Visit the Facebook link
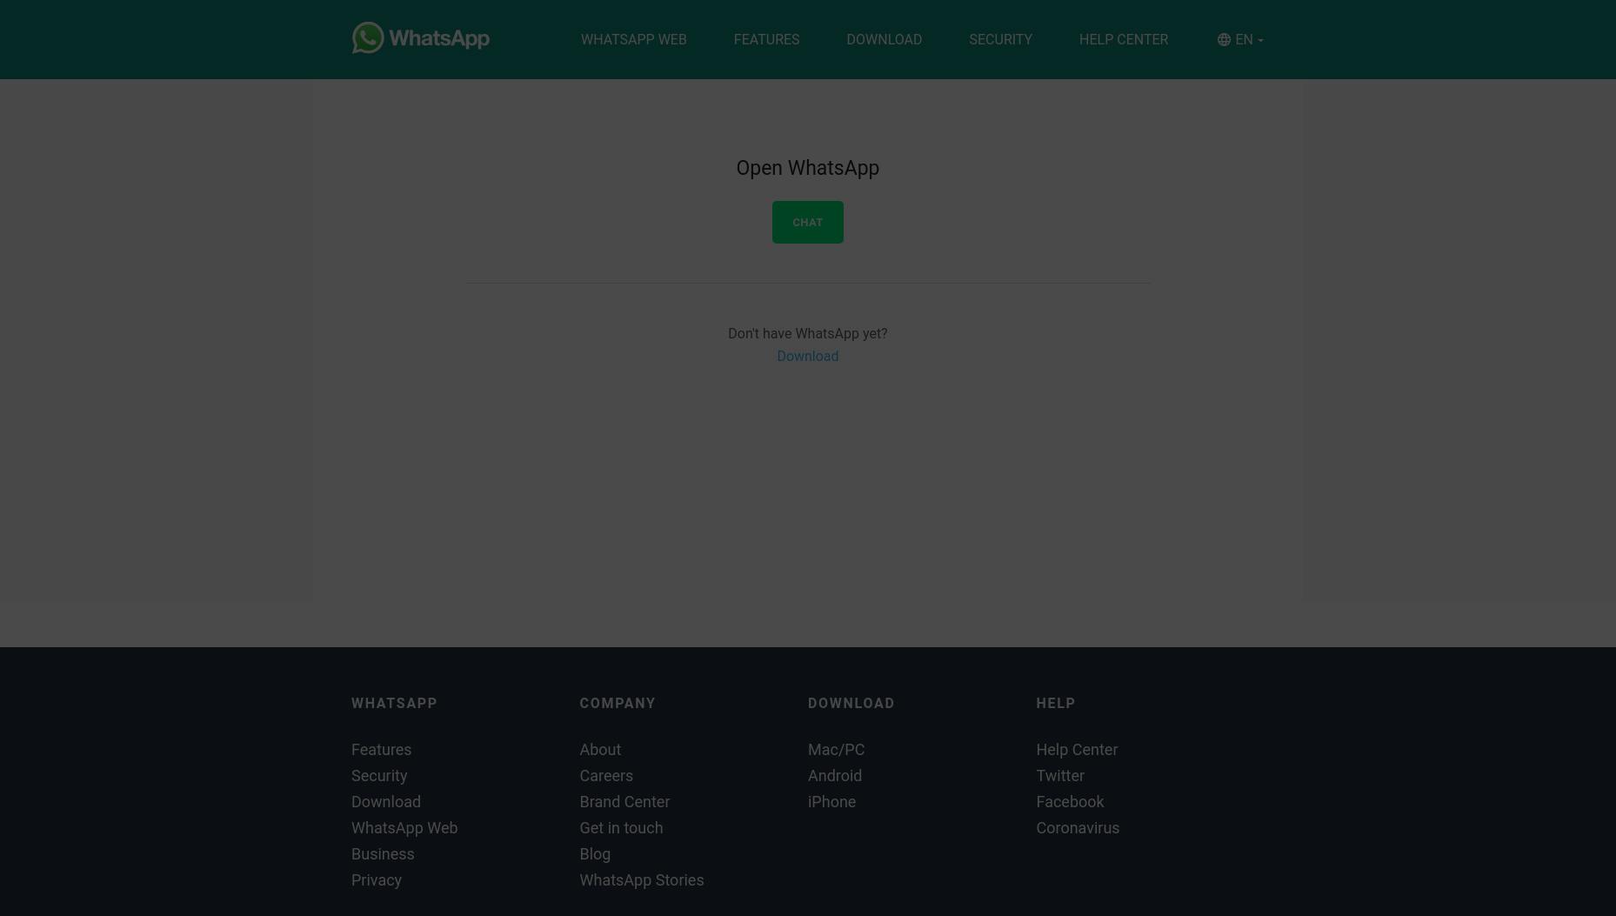The image size is (1616, 916). (x=1070, y=802)
